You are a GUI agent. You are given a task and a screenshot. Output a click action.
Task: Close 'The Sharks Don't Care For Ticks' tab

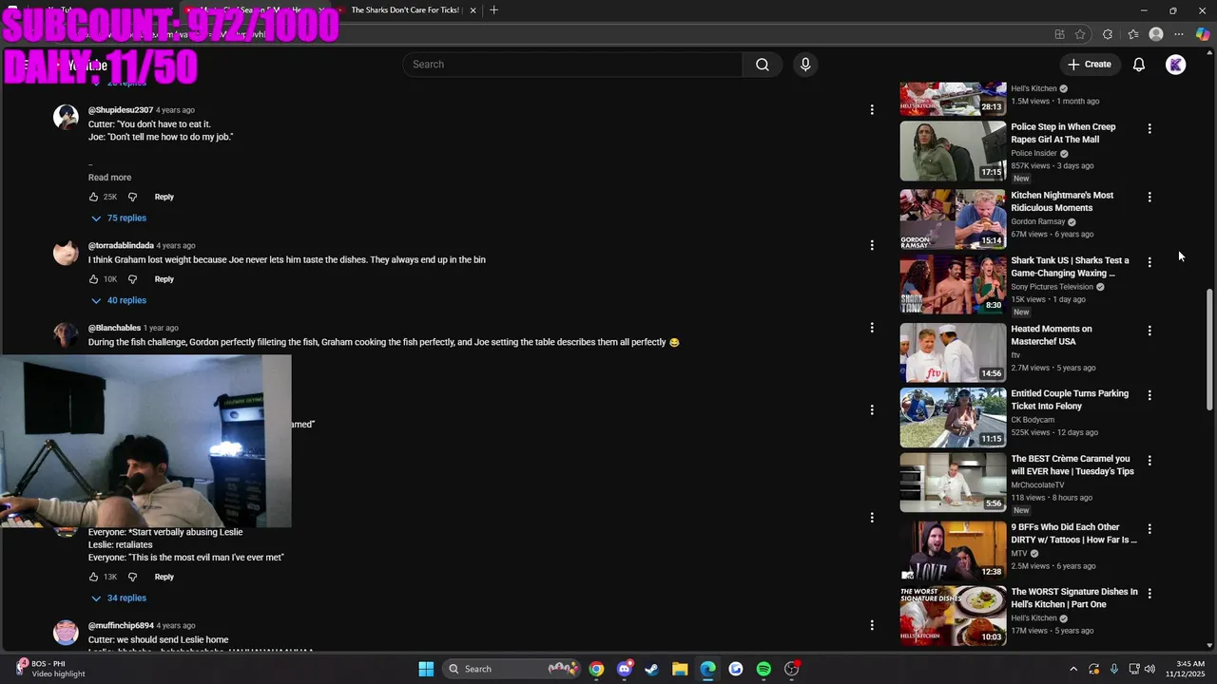pos(473,10)
